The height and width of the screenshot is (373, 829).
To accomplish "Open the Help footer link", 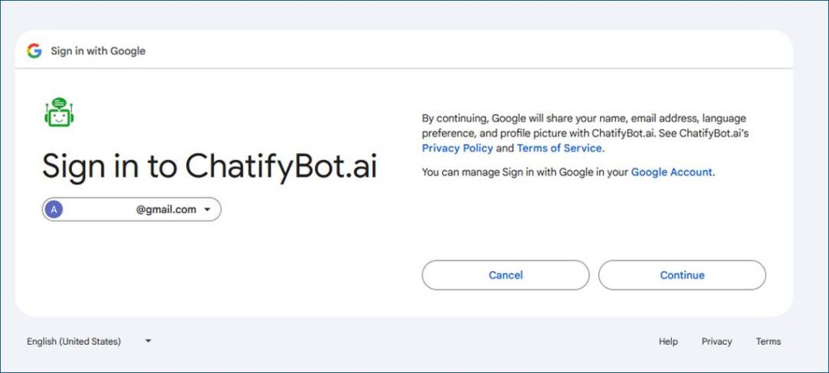I will tap(668, 341).
